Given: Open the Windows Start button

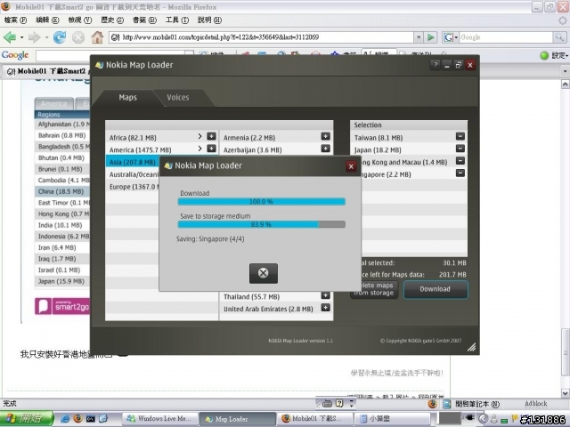Looking at the screenshot, I should tap(27, 419).
